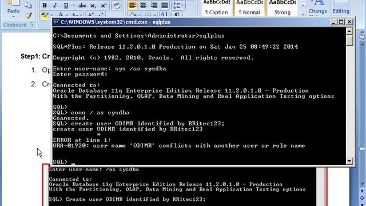The height and width of the screenshot is (206, 366).
Task: Apply Text Highlight Color
Action: (x=44, y=15)
